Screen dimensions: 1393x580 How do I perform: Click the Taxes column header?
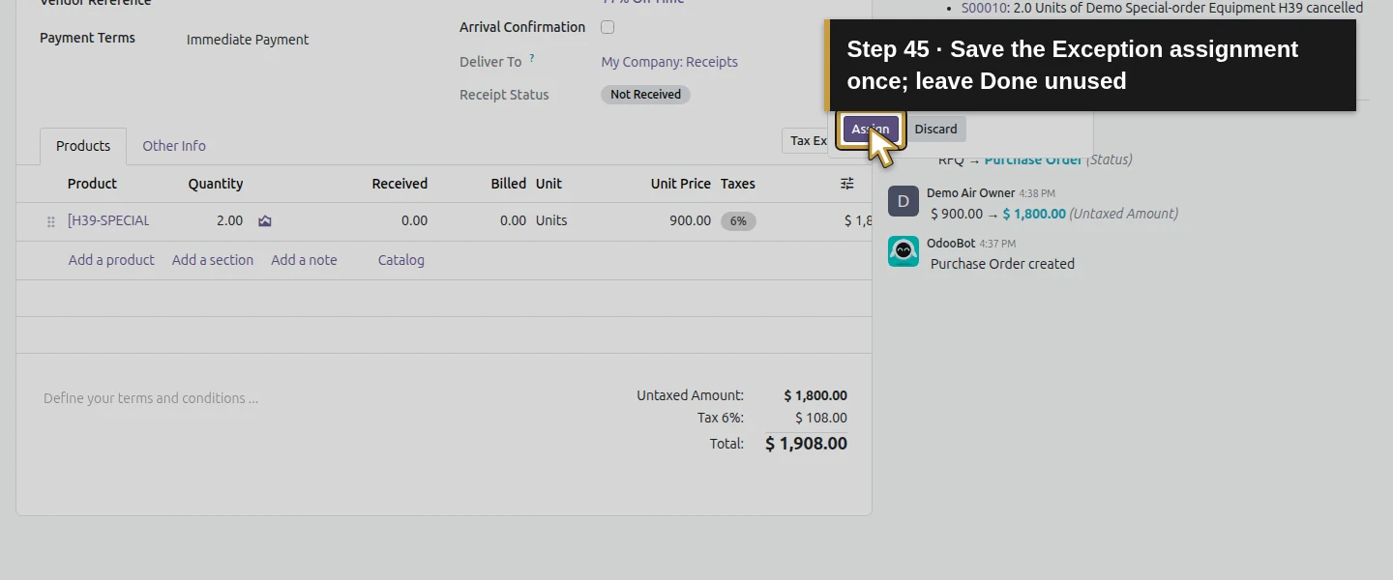coord(738,184)
